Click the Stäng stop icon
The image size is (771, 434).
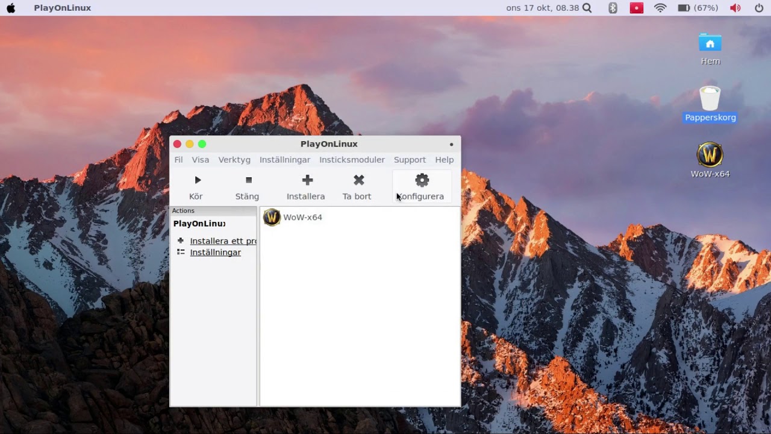coord(248,180)
